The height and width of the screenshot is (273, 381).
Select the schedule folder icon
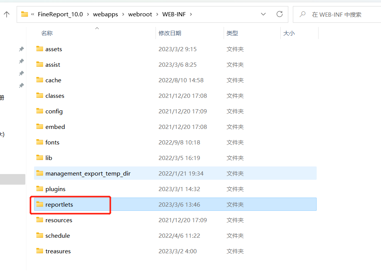tap(40, 235)
